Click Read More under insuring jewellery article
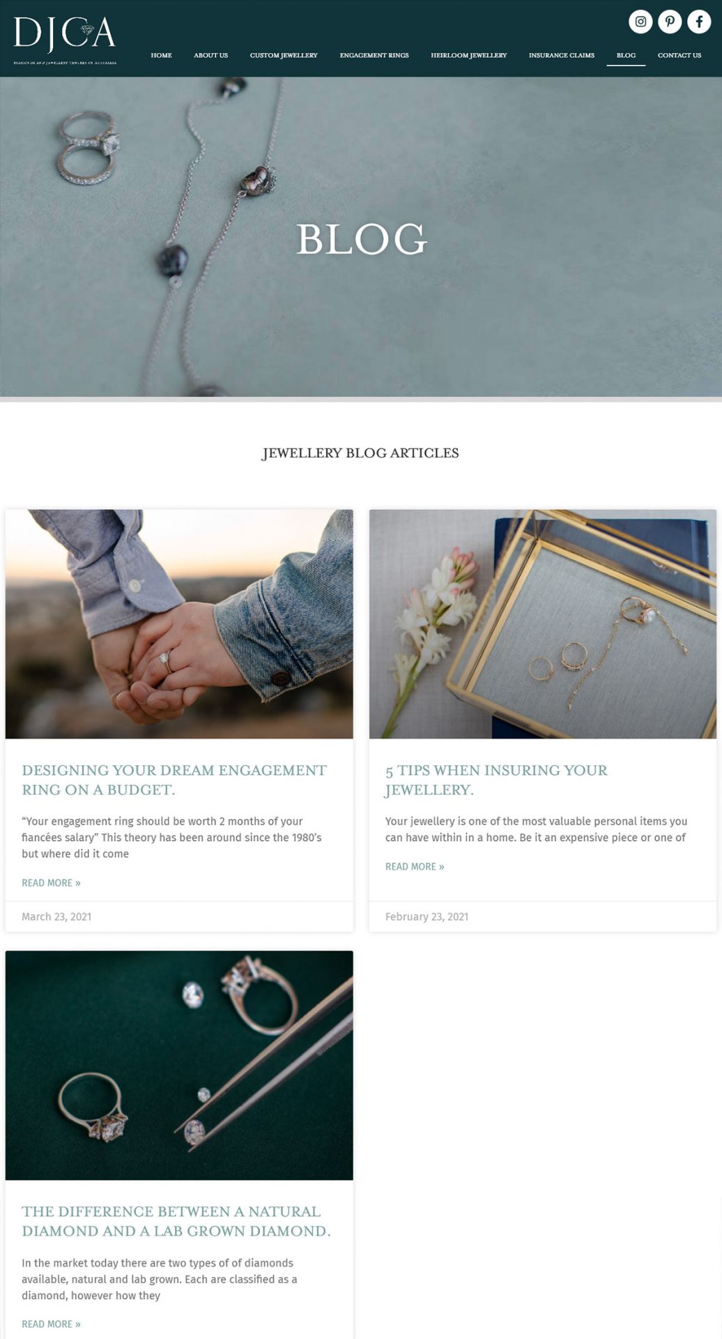The width and height of the screenshot is (722, 1339). point(415,866)
